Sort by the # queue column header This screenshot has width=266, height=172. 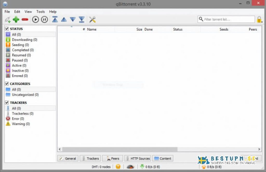(x=72, y=29)
